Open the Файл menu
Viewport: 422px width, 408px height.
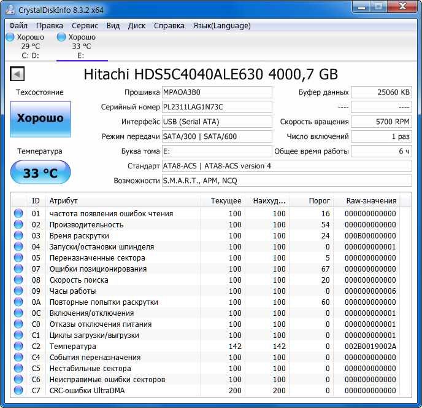(x=18, y=26)
